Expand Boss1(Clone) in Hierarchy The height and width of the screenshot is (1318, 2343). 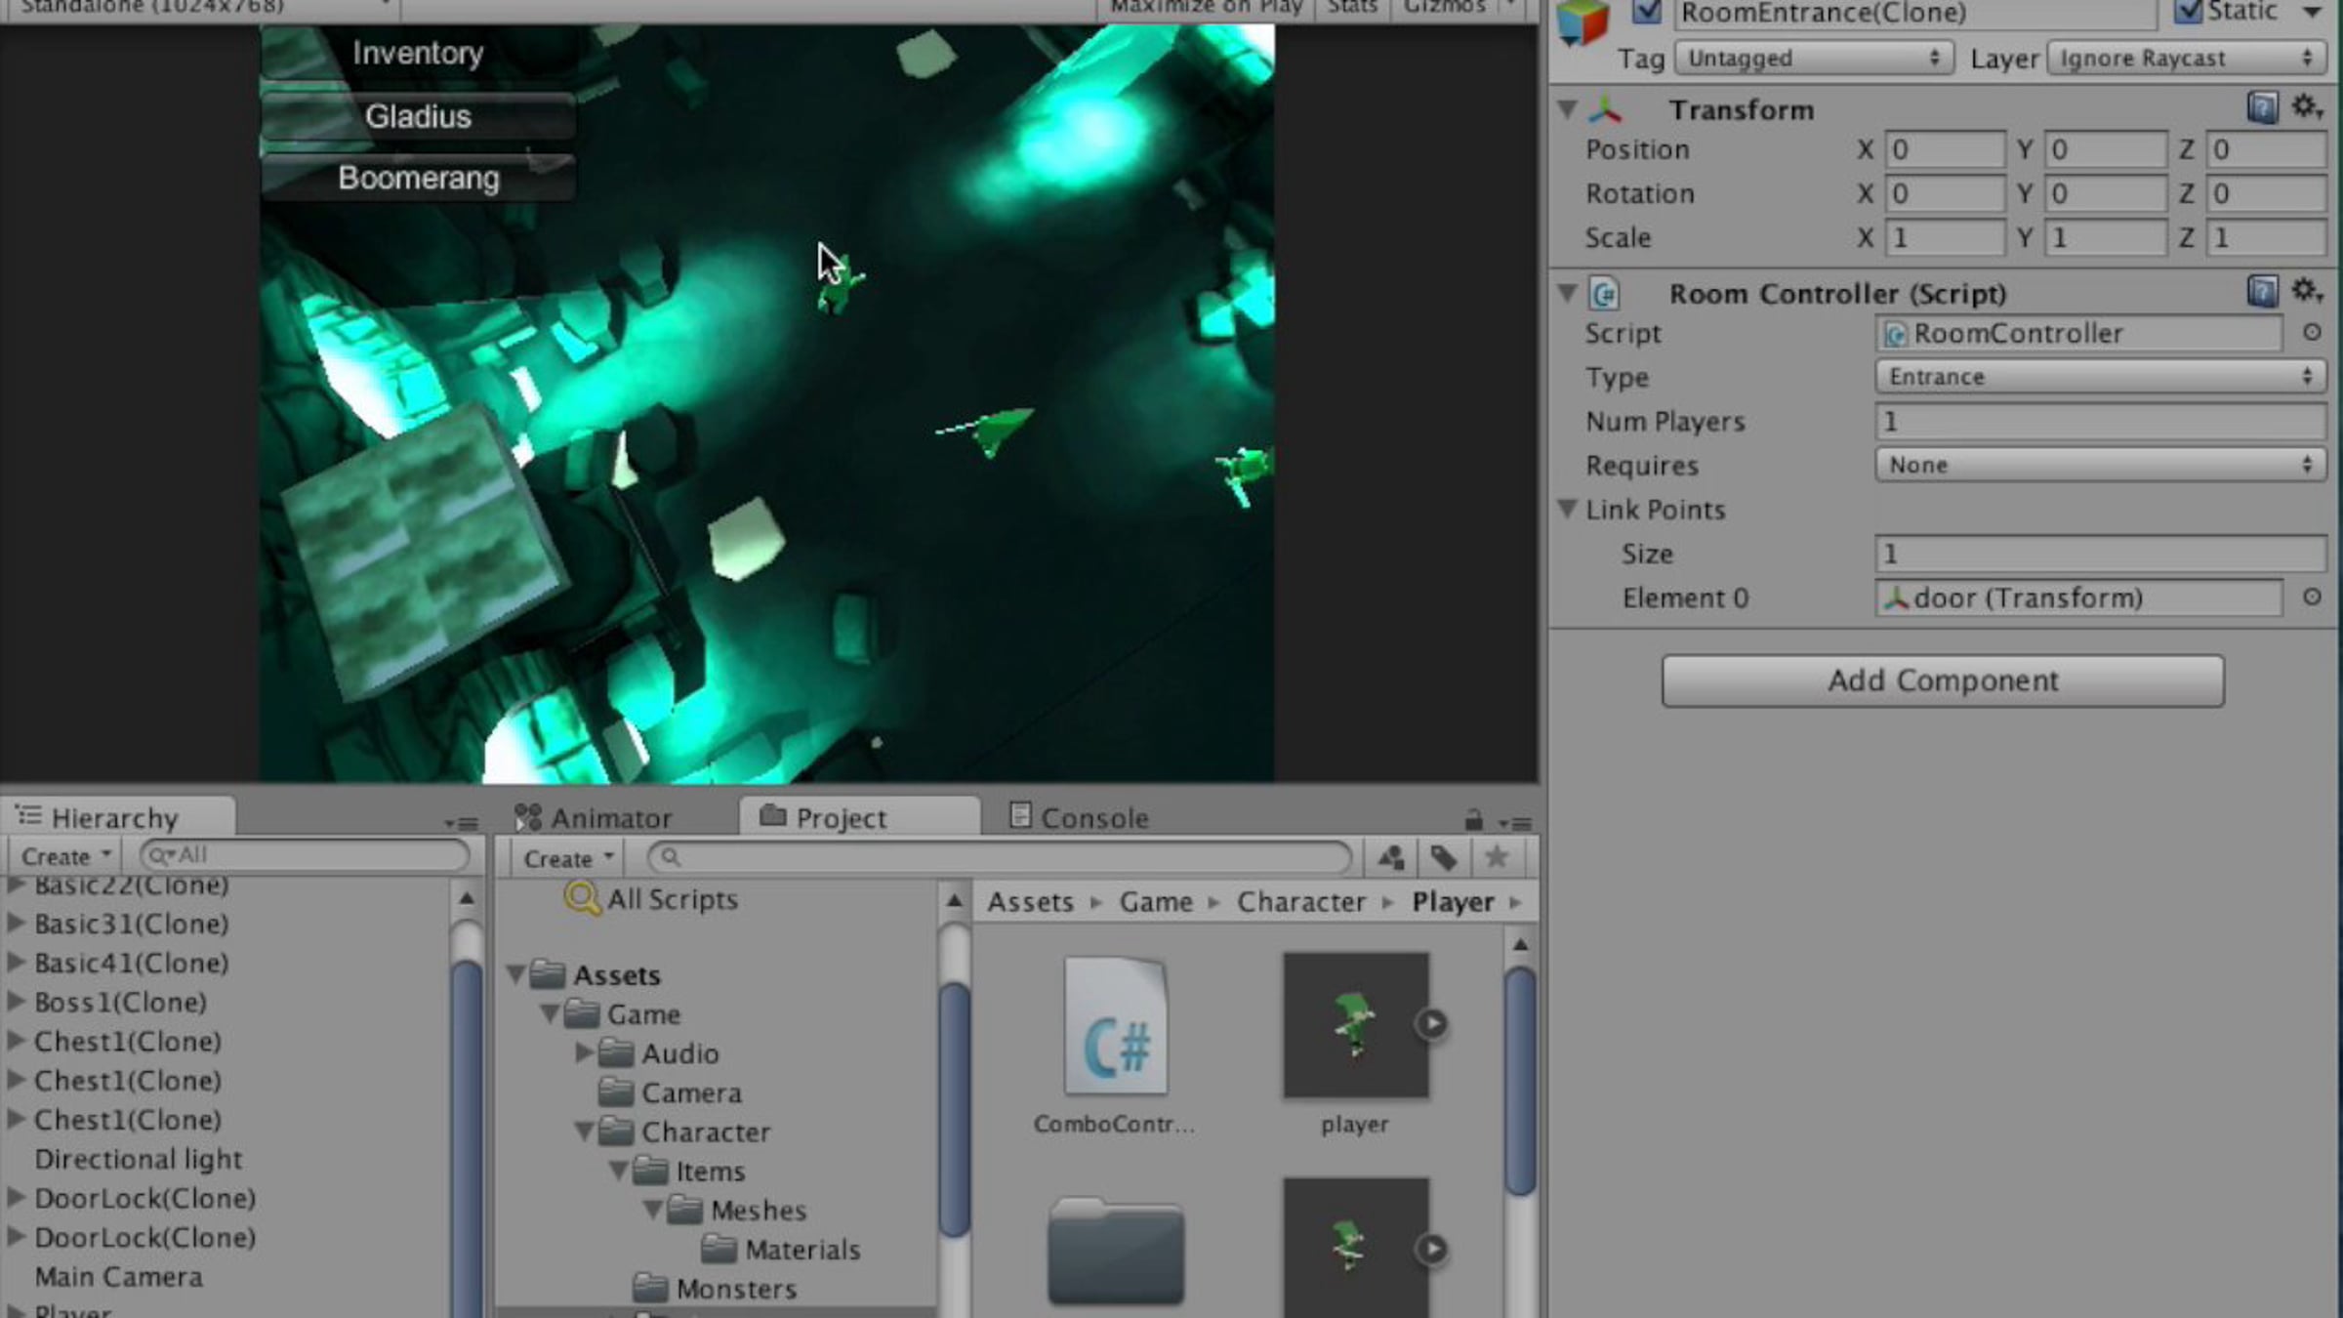tap(16, 1002)
